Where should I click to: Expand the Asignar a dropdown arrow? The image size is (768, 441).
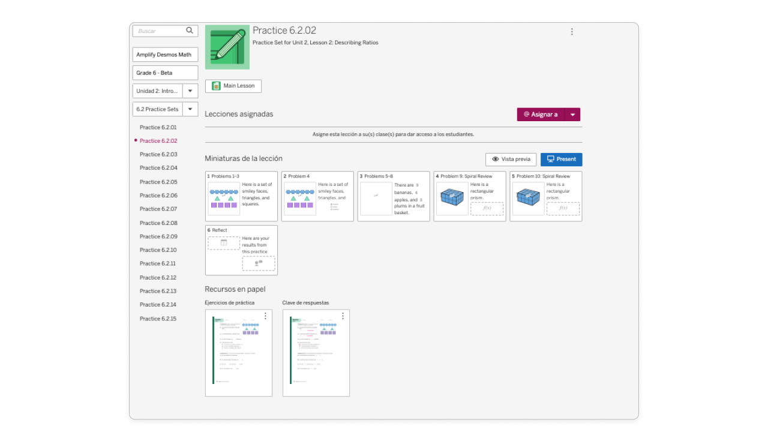point(572,114)
